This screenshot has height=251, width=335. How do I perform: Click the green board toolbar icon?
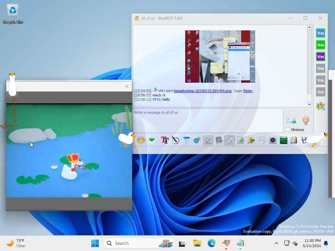(284, 140)
